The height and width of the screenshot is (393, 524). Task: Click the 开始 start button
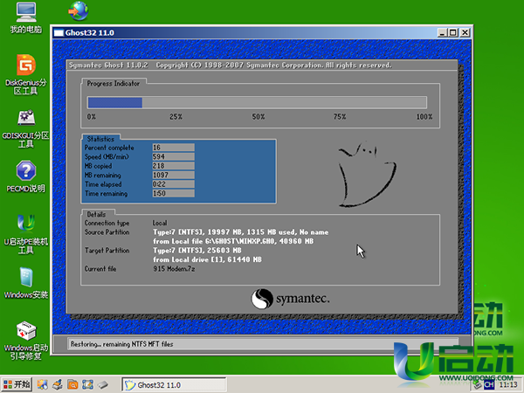tap(17, 384)
